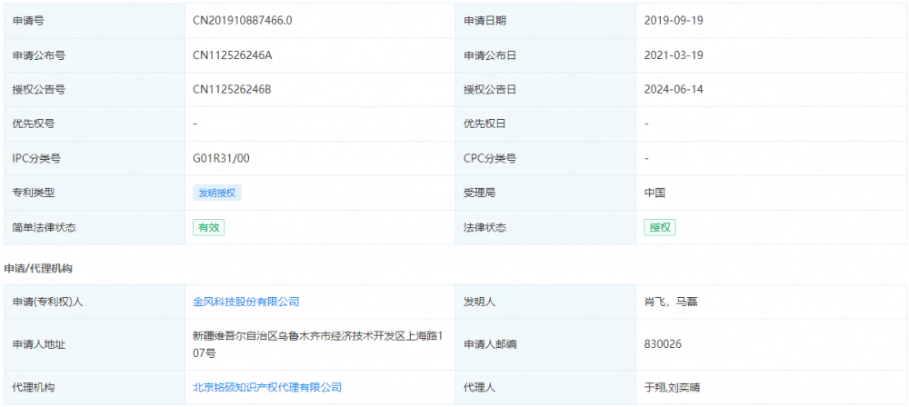Select grant number CN112526246B
This screenshot has height=407, width=909.
coord(233,90)
